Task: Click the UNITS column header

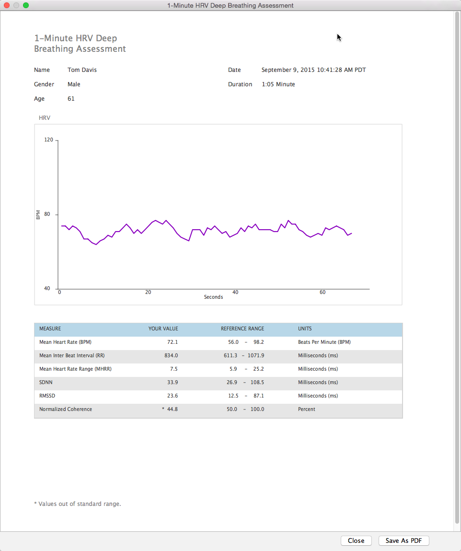Action: click(x=305, y=328)
